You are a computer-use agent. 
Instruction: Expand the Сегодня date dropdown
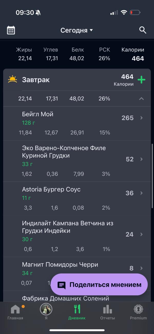pos(77,30)
